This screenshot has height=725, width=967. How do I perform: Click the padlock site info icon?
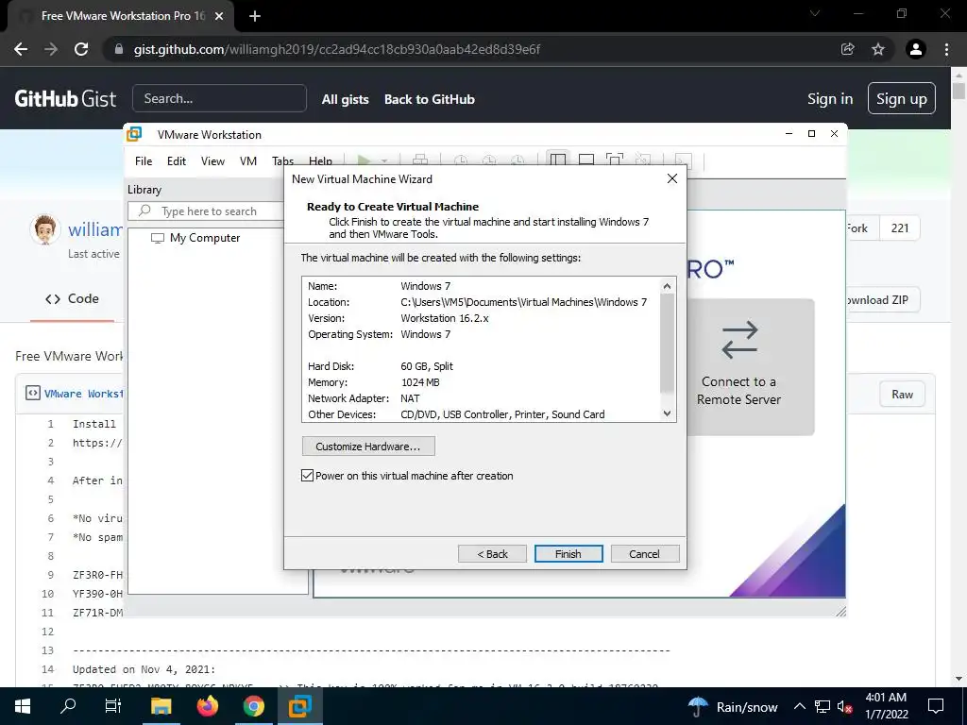pyautogui.click(x=119, y=49)
